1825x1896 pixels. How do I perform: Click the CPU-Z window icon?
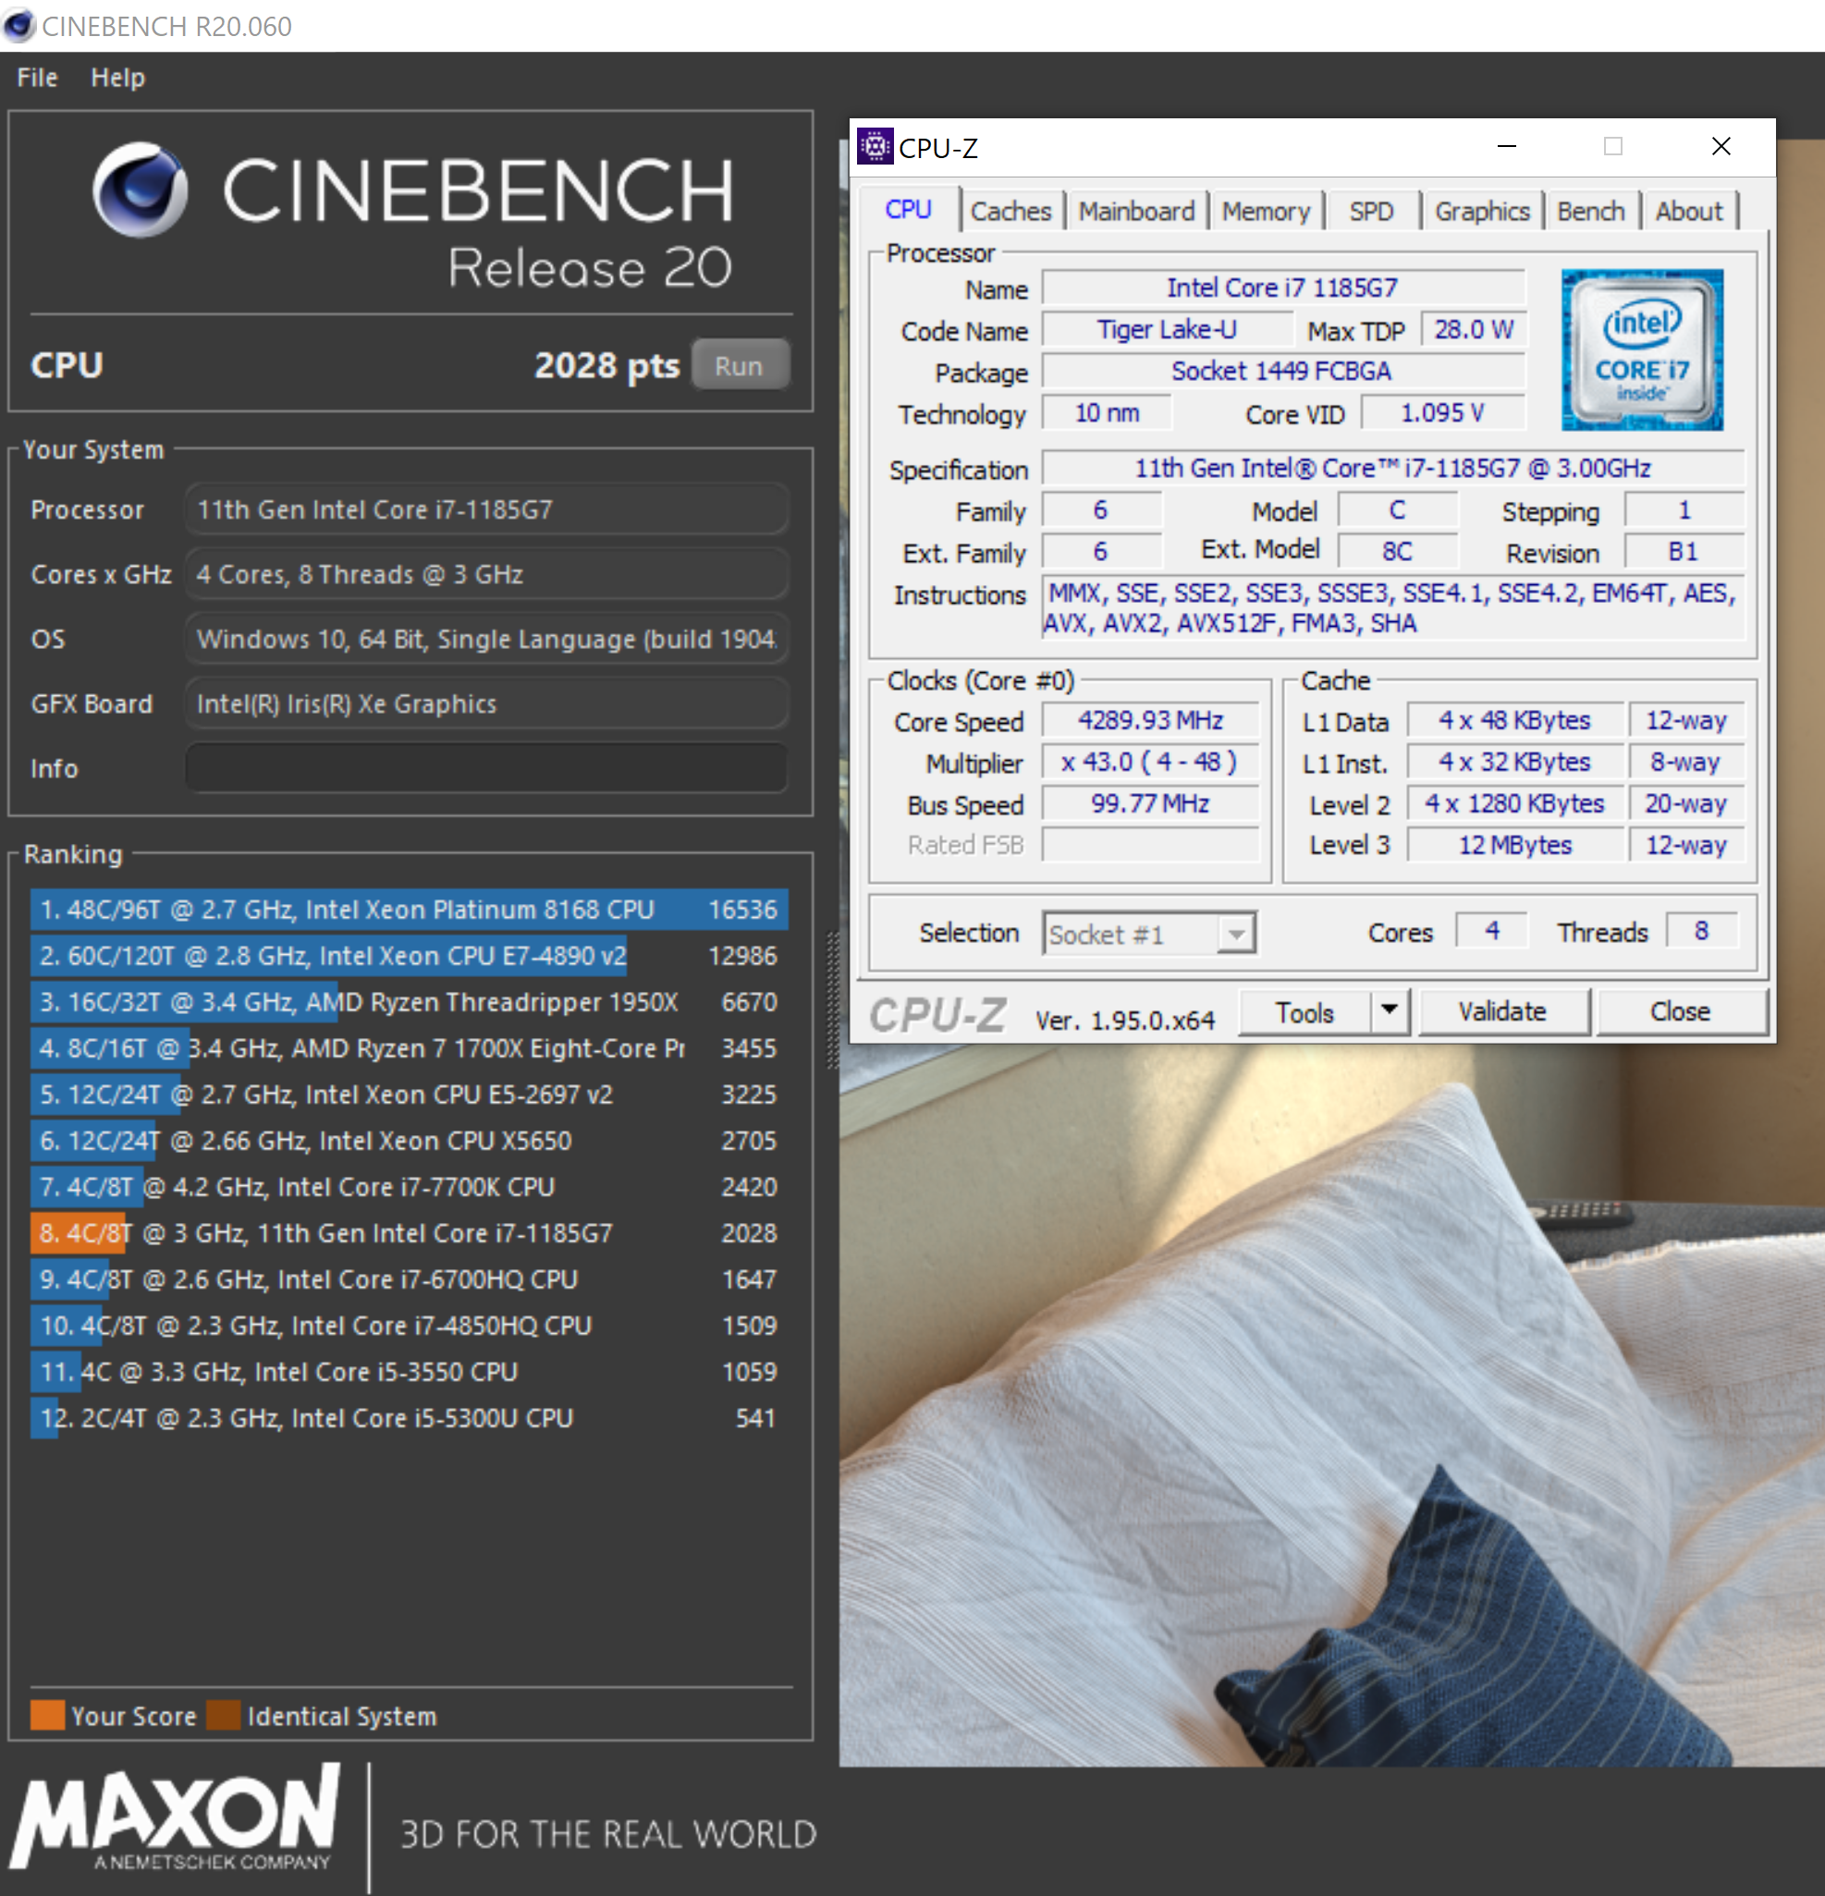(875, 147)
